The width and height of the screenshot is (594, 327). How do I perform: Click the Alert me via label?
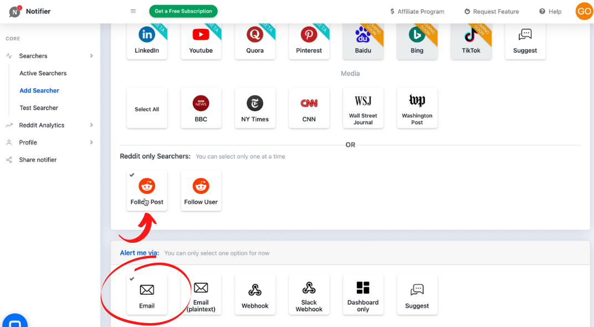coord(140,253)
